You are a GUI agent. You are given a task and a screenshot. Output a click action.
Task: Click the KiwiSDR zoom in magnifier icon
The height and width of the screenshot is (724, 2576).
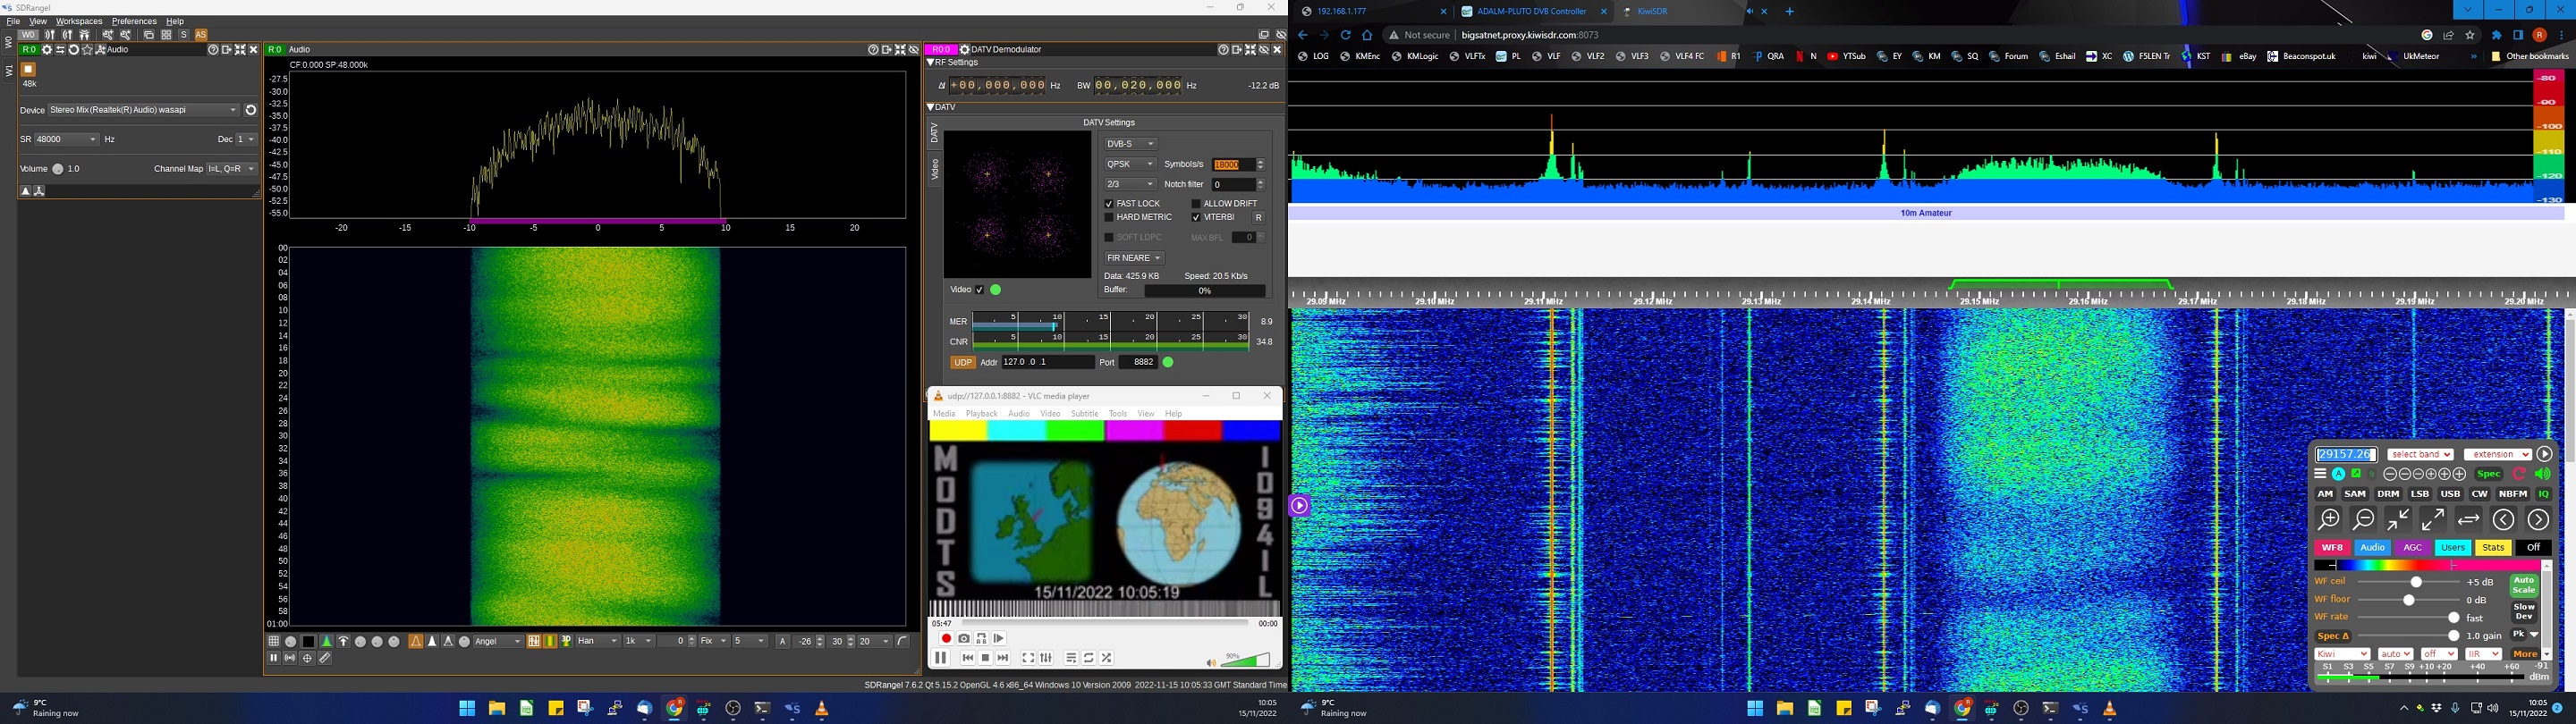[x=2329, y=520]
